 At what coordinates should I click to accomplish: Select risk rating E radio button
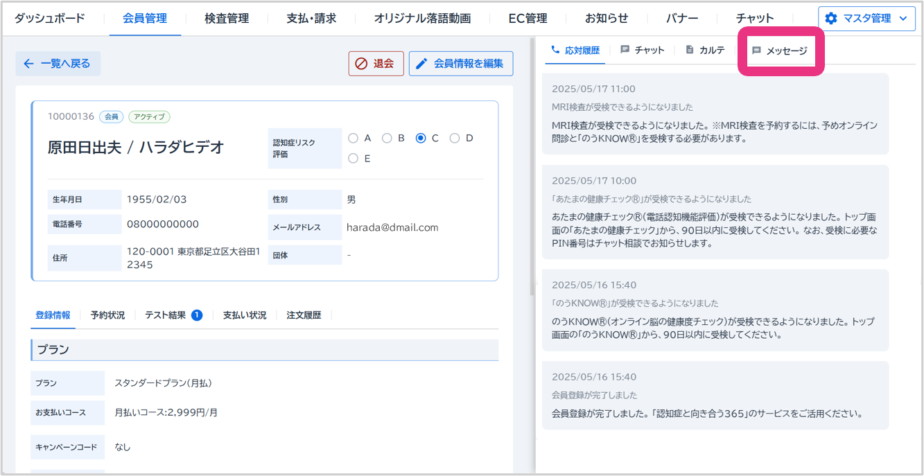pos(354,159)
